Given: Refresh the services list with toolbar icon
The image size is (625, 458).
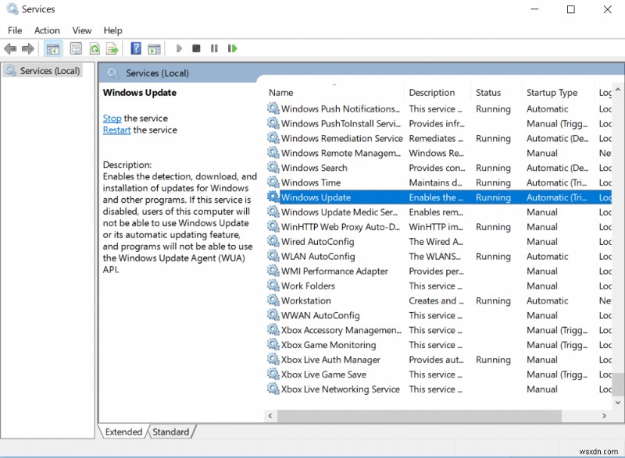Looking at the screenshot, I should [x=95, y=48].
